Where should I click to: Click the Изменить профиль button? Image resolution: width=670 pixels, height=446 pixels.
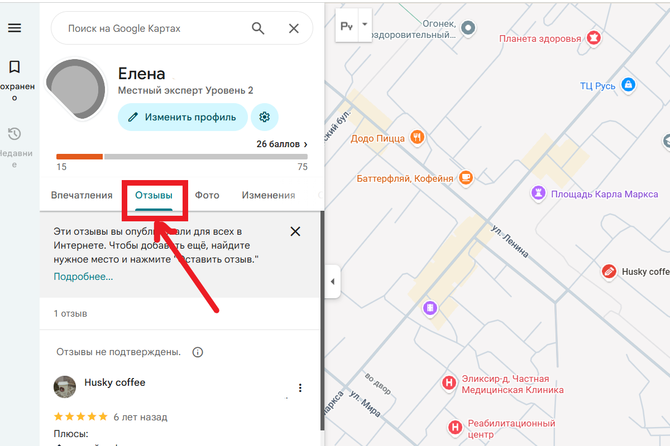click(x=183, y=117)
